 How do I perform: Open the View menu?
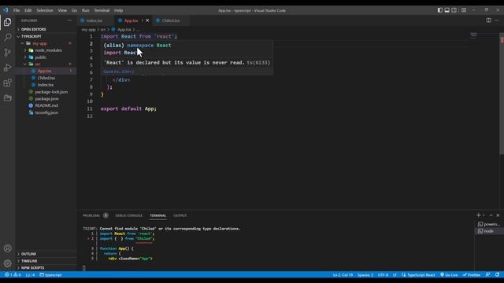click(x=62, y=10)
